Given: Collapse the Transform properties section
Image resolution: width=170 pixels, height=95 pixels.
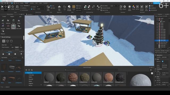Looking at the screenshot, I should pyautogui.click(x=156, y=69).
